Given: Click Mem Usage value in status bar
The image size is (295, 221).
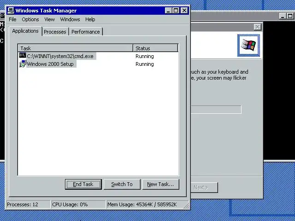Looking at the screenshot, I should pos(142,204).
